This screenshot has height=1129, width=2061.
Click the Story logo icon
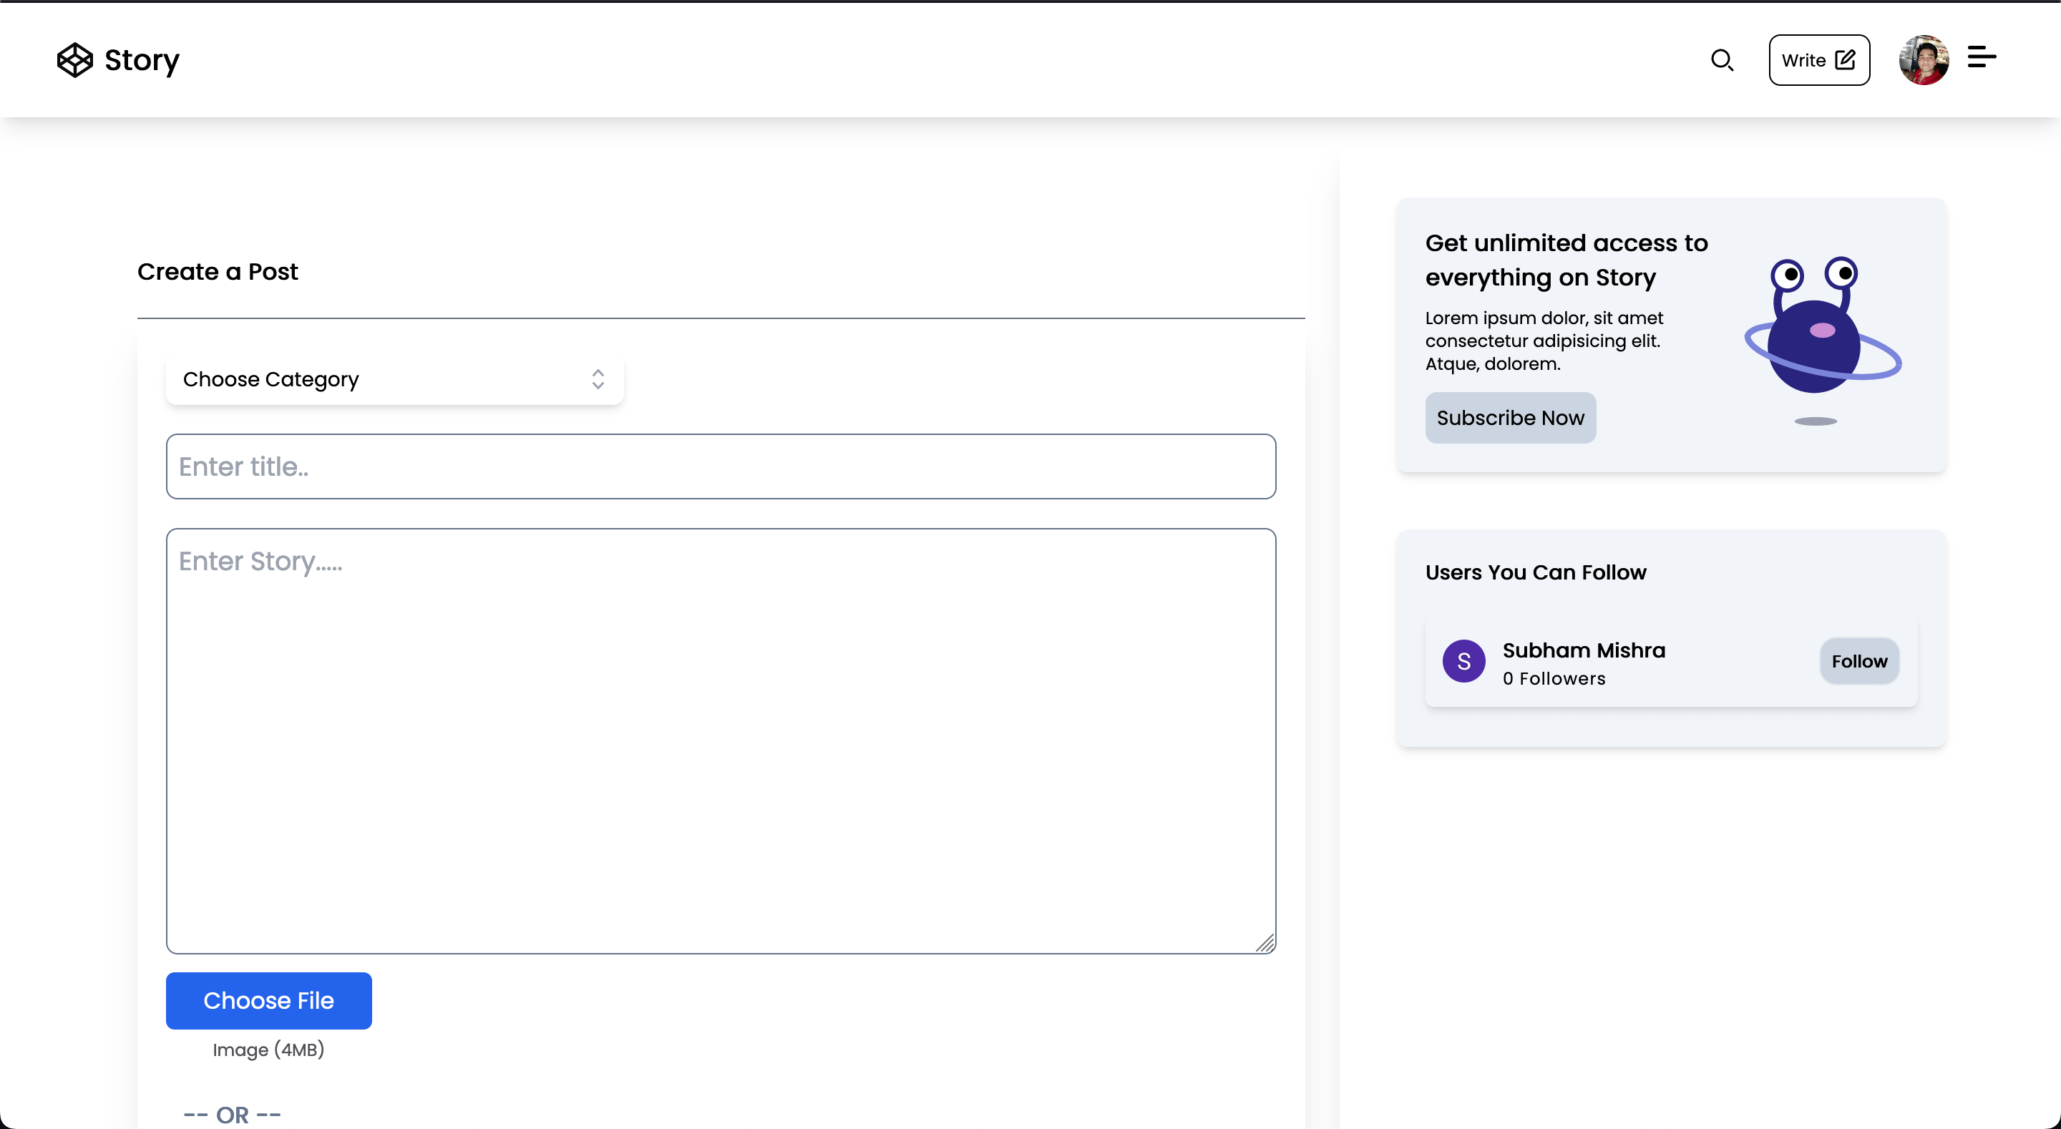[74, 60]
